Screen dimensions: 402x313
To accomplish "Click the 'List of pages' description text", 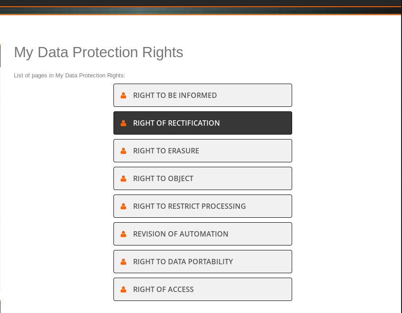I will coord(69,75).
